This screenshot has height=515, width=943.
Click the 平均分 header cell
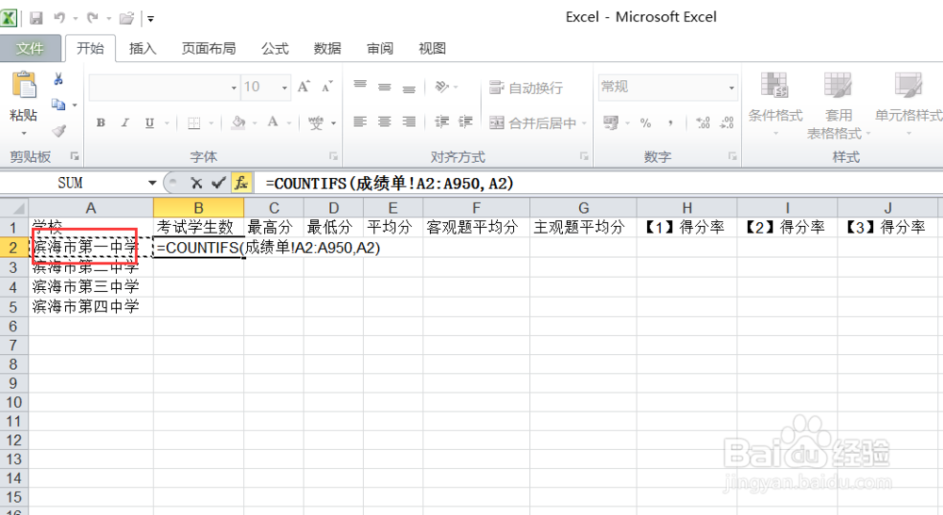coord(393,227)
